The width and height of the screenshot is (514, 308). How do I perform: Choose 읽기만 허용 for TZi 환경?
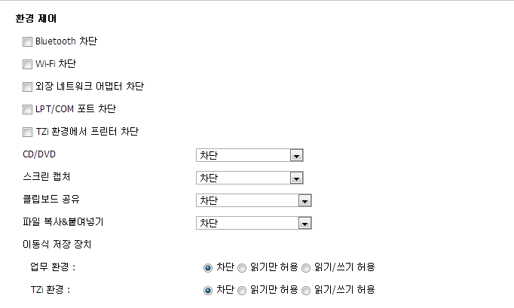point(243,290)
